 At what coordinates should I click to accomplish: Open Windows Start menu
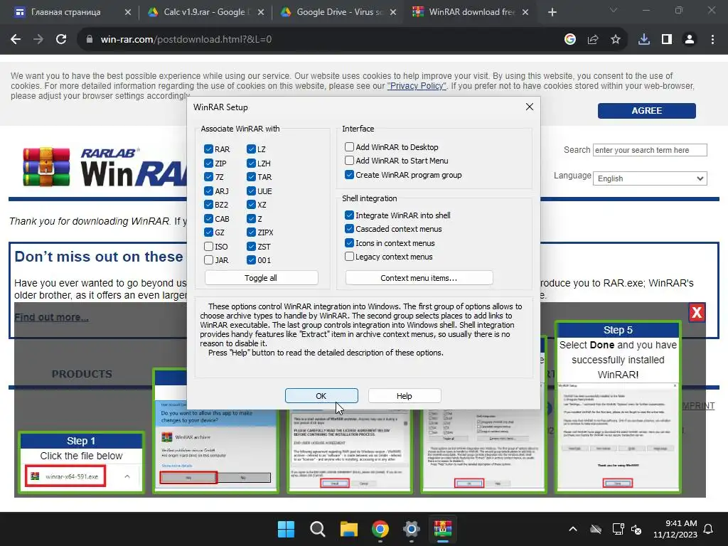286,529
